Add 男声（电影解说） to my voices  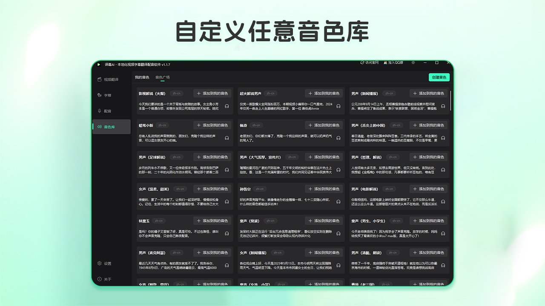click(x=428, y=189)
